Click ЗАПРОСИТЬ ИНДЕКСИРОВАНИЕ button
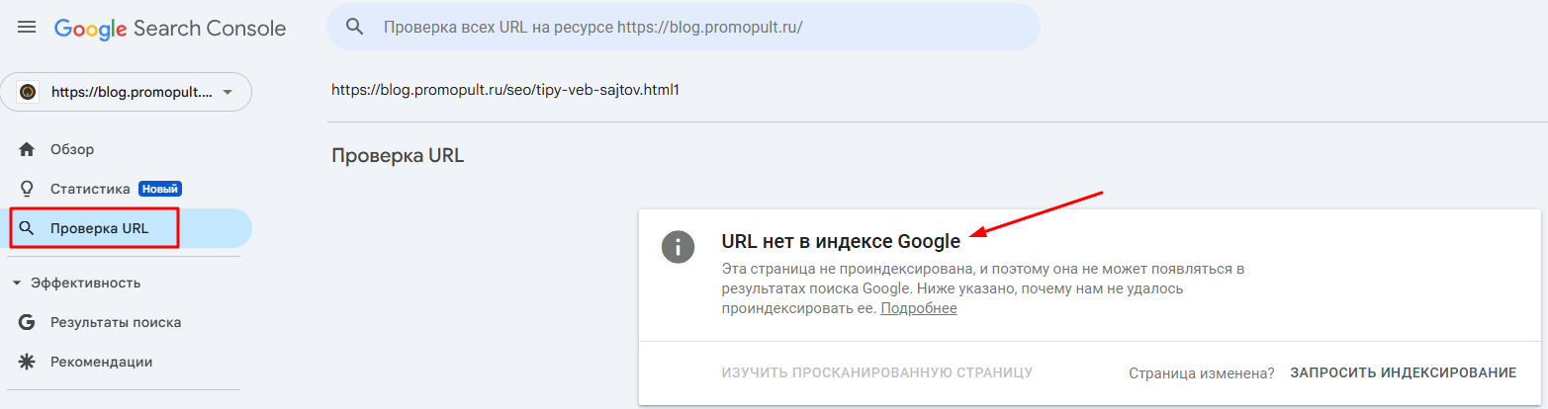This screenshot has width=1548, height=409. click(x=1404, y=372)
